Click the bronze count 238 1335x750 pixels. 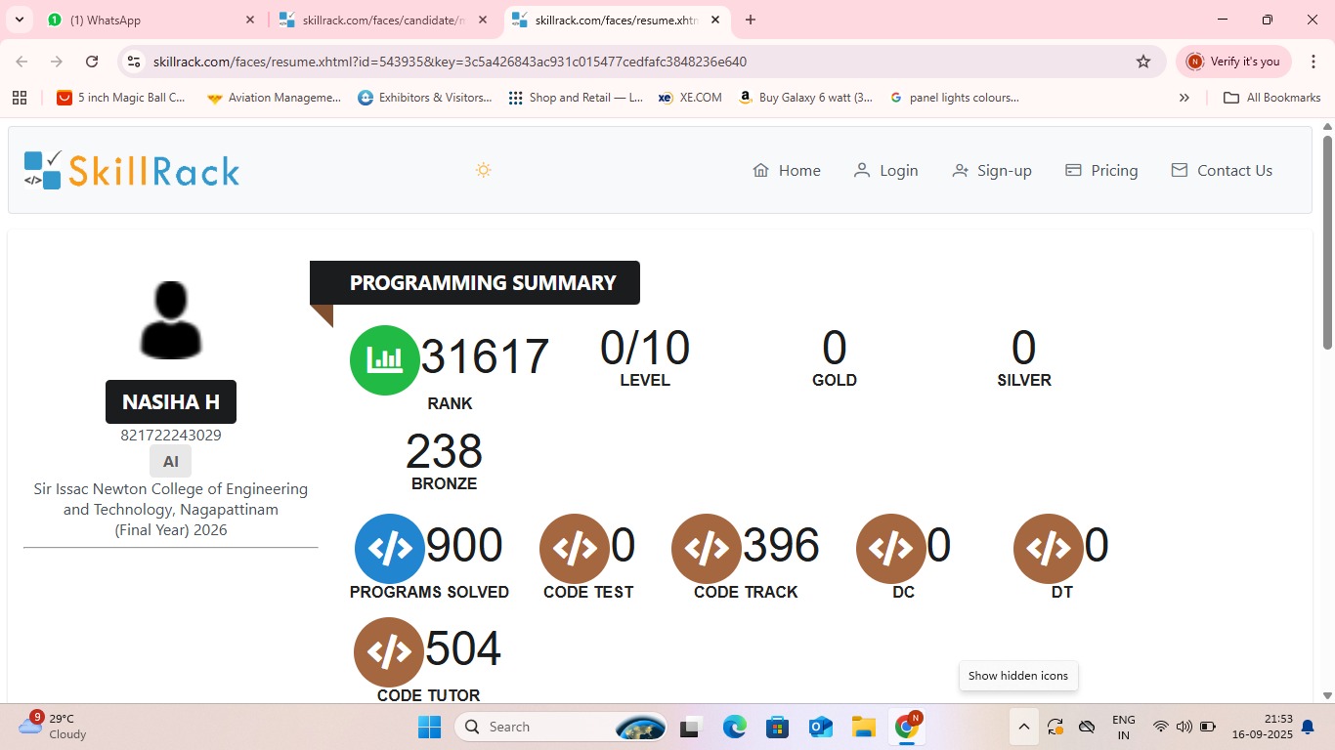[444, 451]
